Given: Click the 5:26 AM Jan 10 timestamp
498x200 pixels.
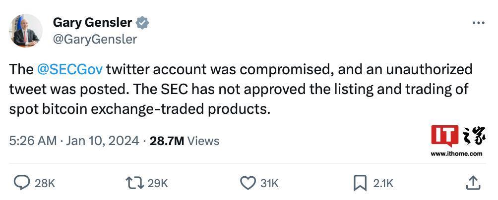Looking at the screenshot, I should point(74,141).
